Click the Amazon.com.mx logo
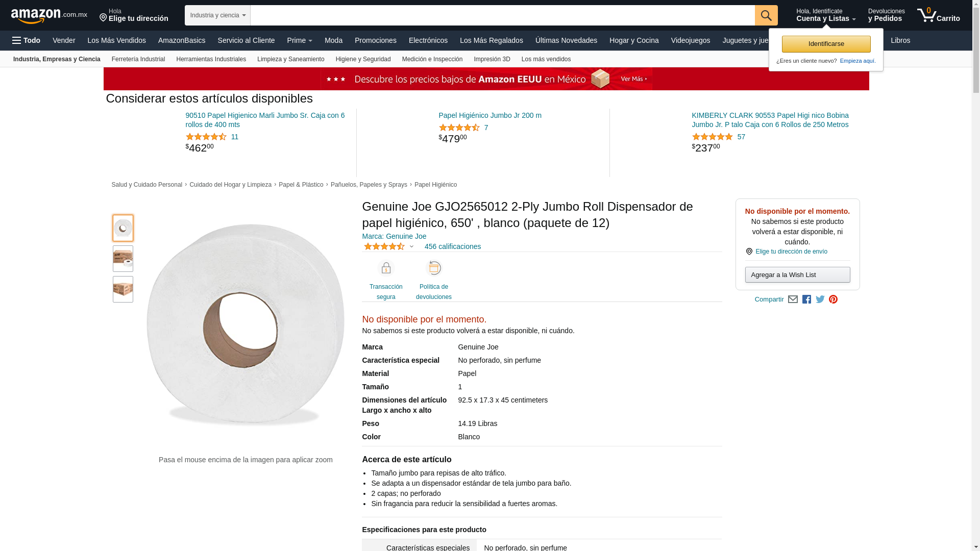 click(49, 16)
